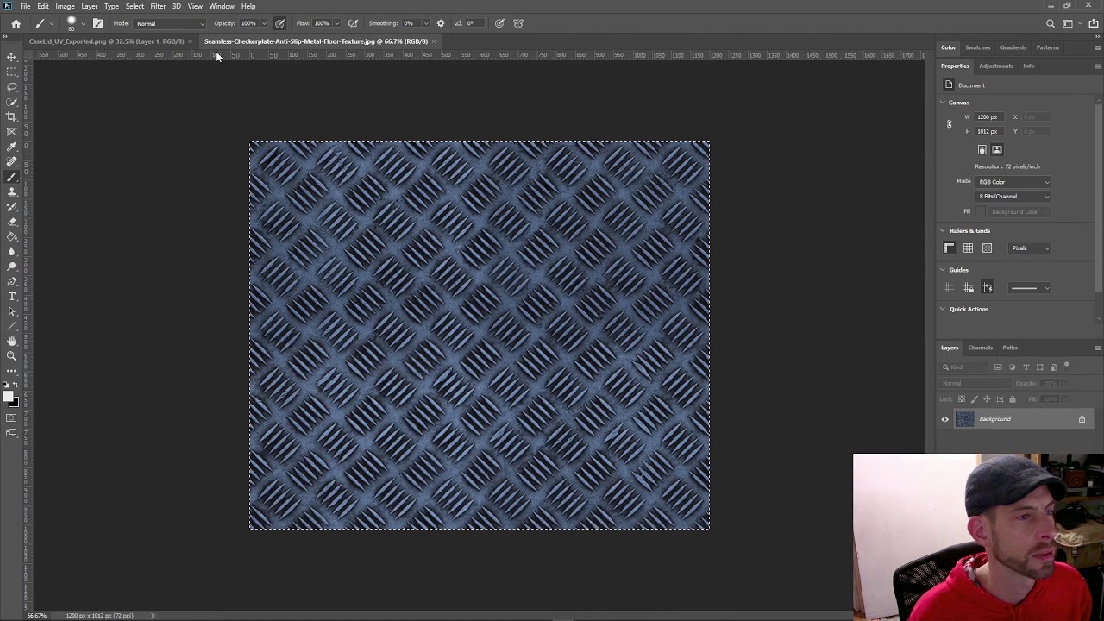The width and height of the screenshot is (1104, 621).
Task: Select the History Brush tool
Action: (x=11, y=206)
